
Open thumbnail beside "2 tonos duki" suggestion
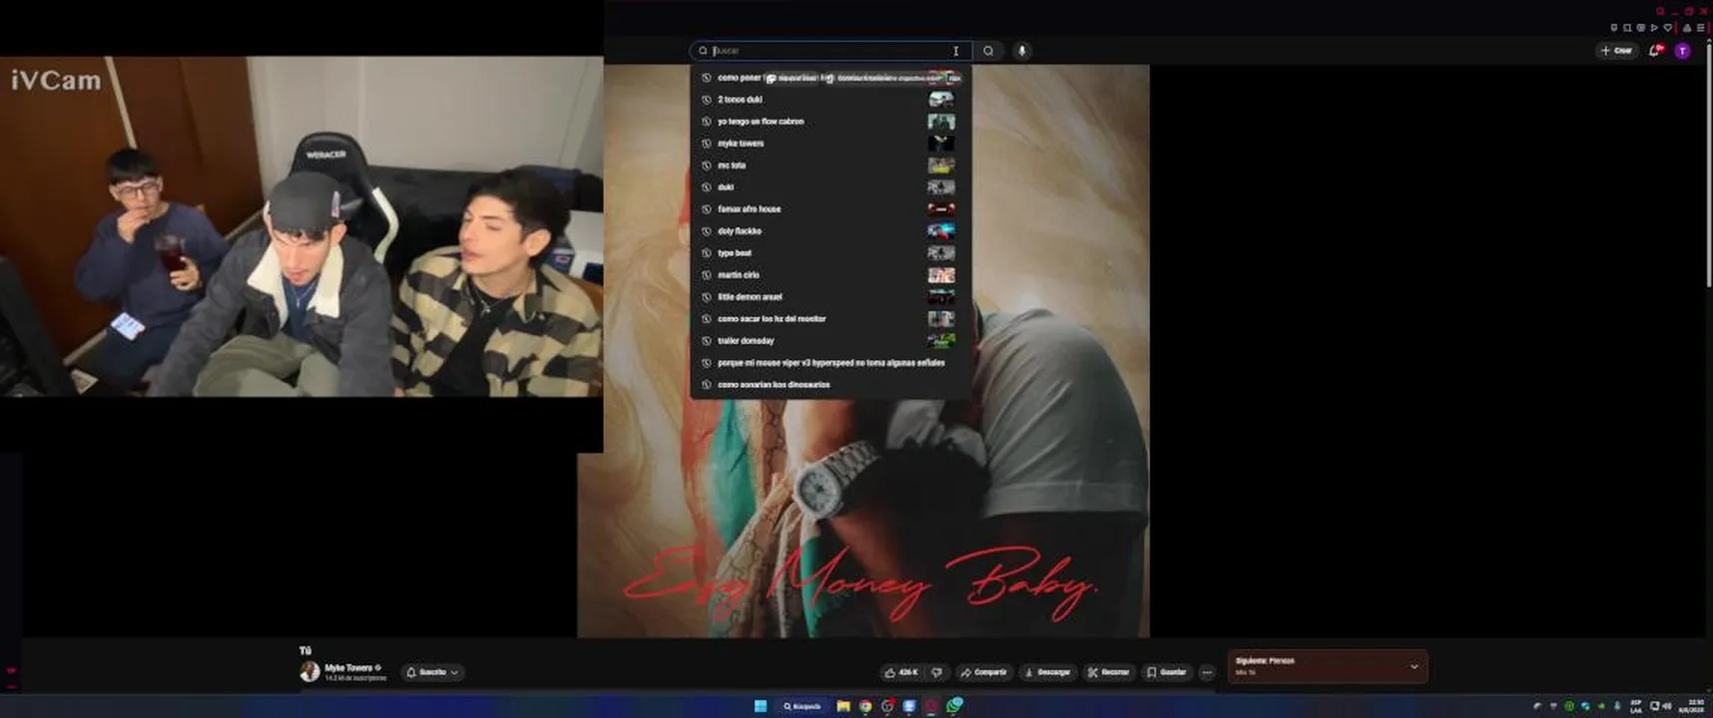pos(941,100)
